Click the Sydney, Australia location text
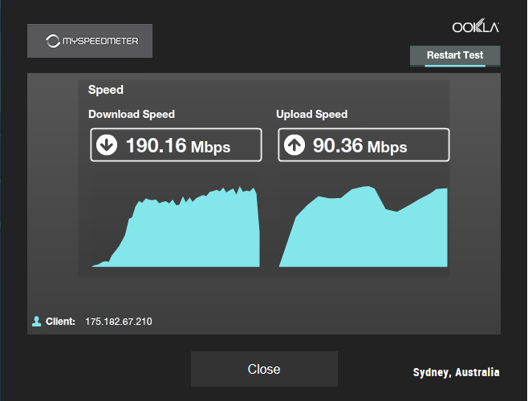Image resolution: width=528 pixels, height=401 pixels. point(456,372)
